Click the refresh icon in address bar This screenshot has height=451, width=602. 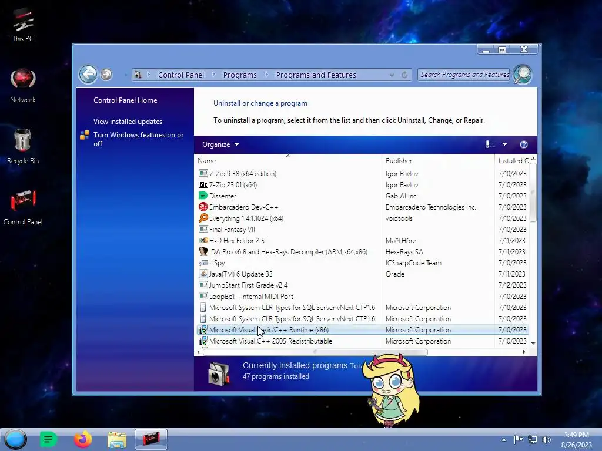[x=404, y=75]
